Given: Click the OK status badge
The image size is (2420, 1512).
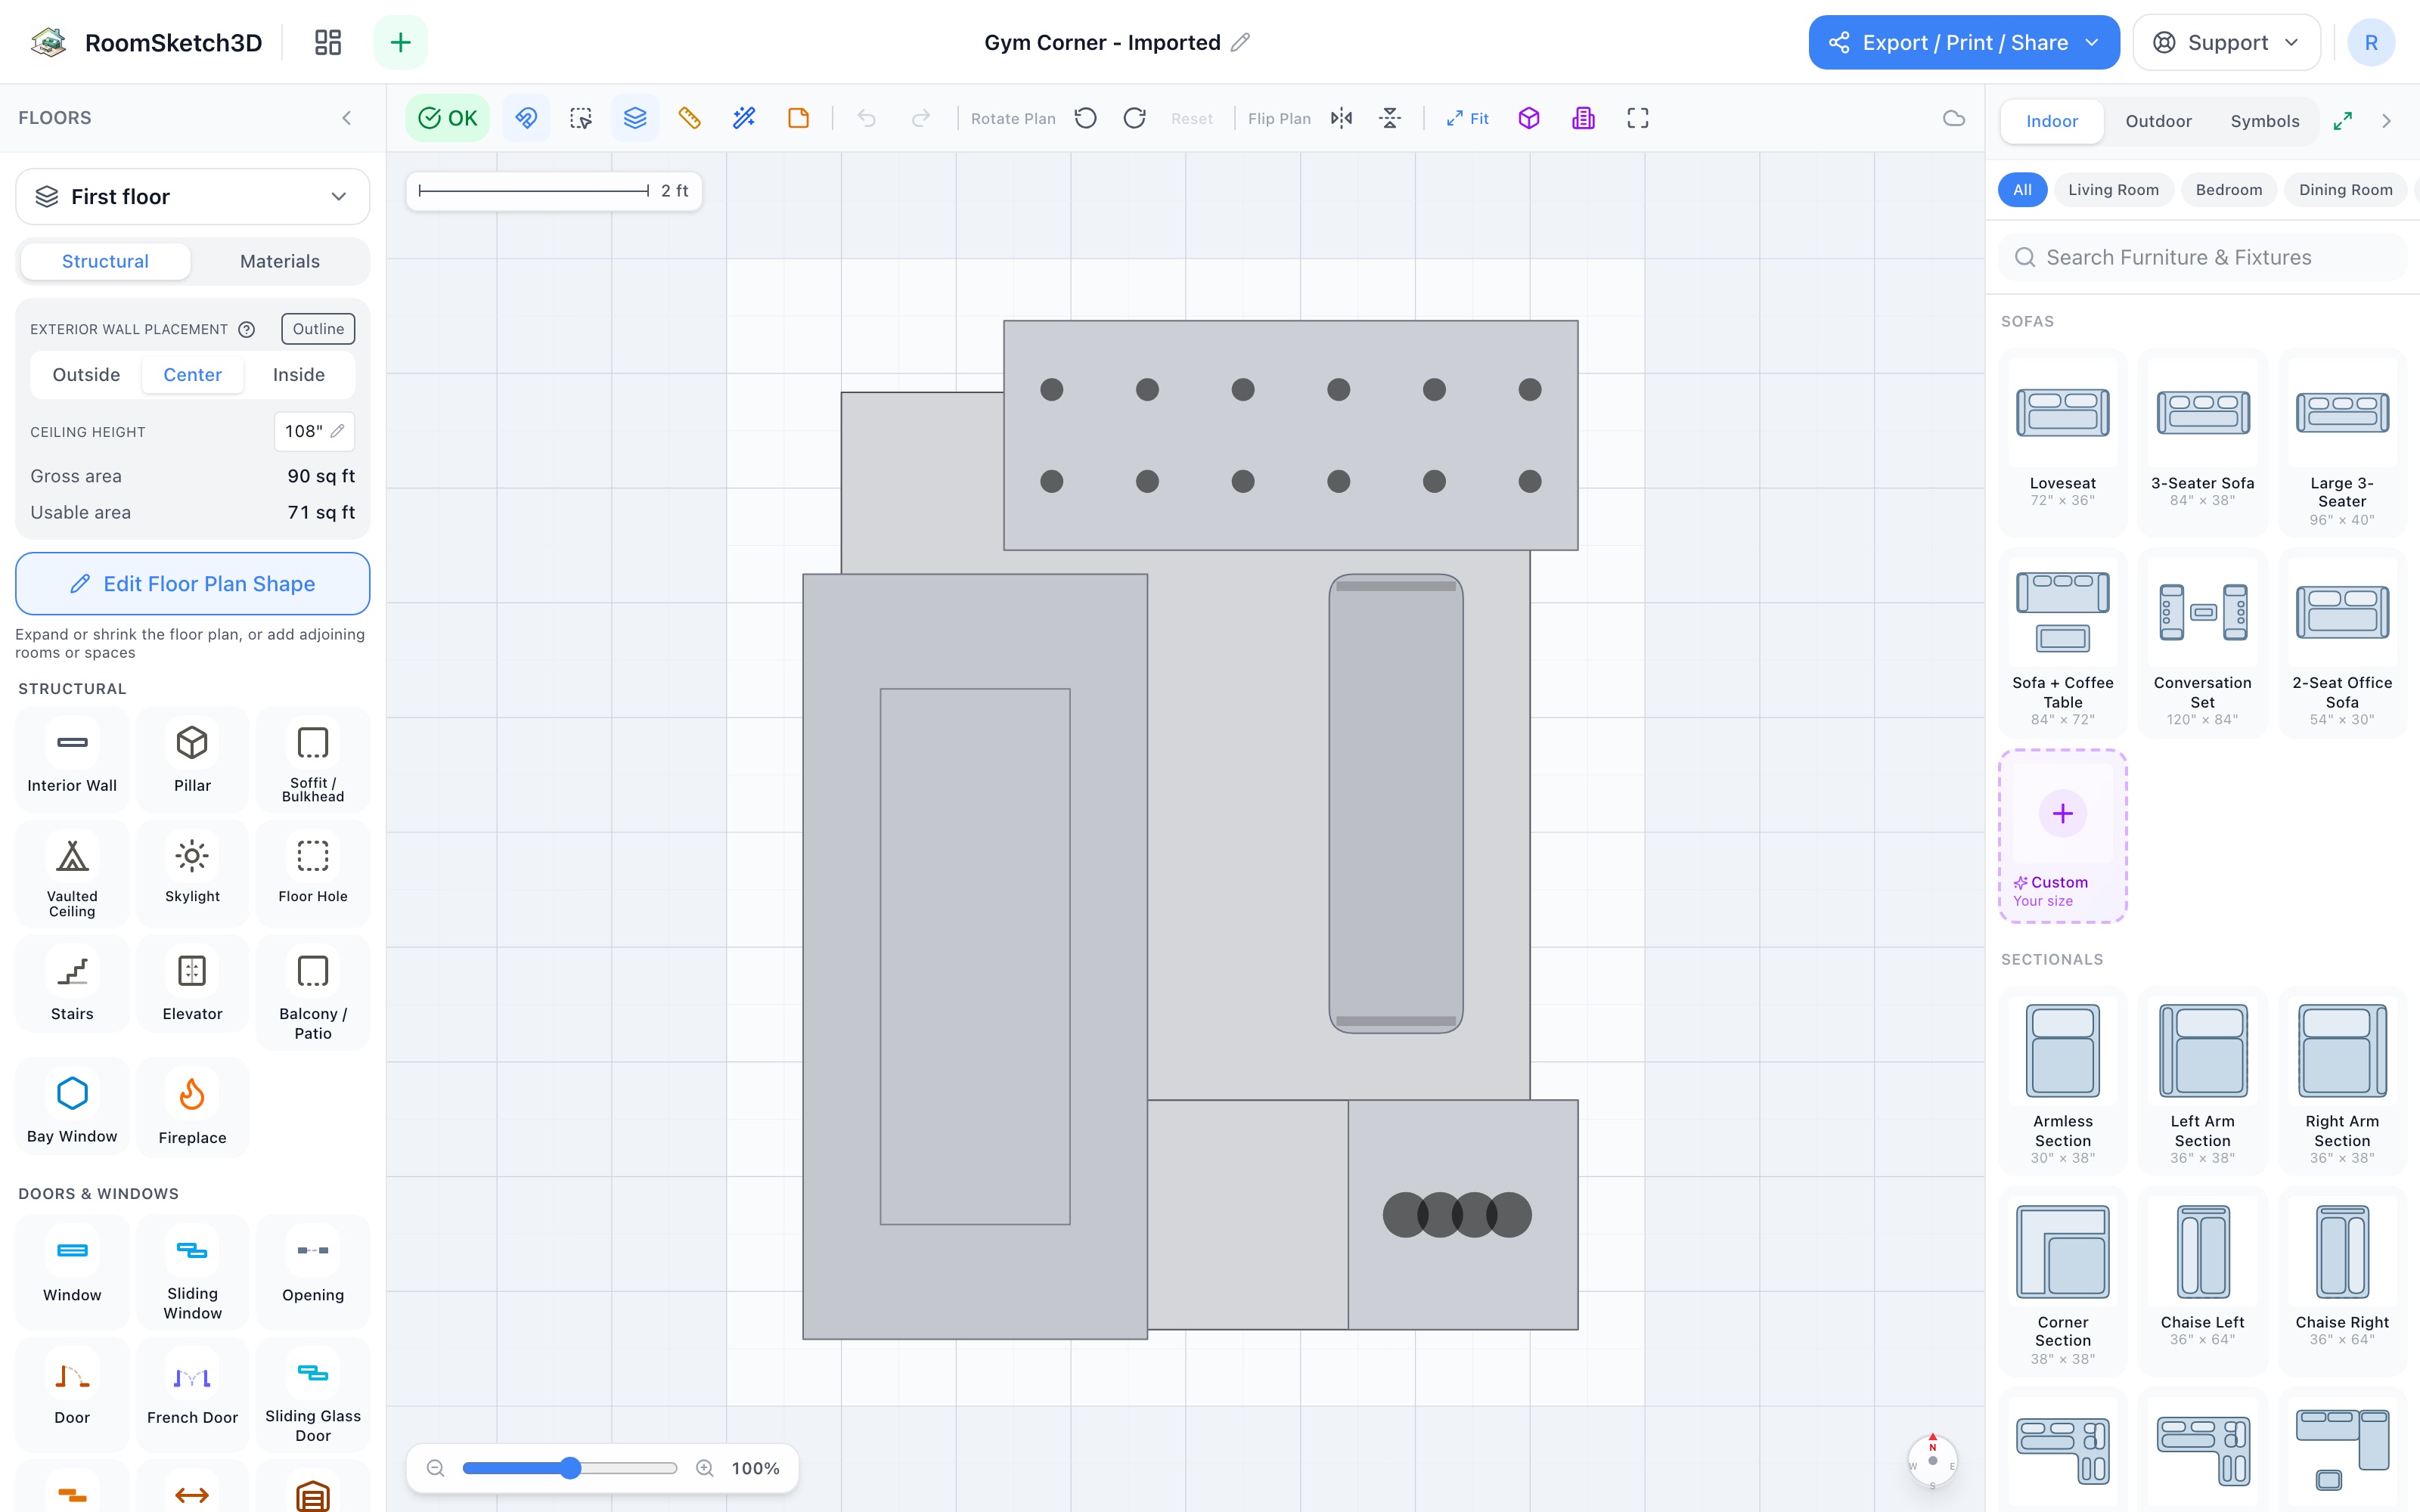Looking at the screenshot, I should tap(447, 118).
